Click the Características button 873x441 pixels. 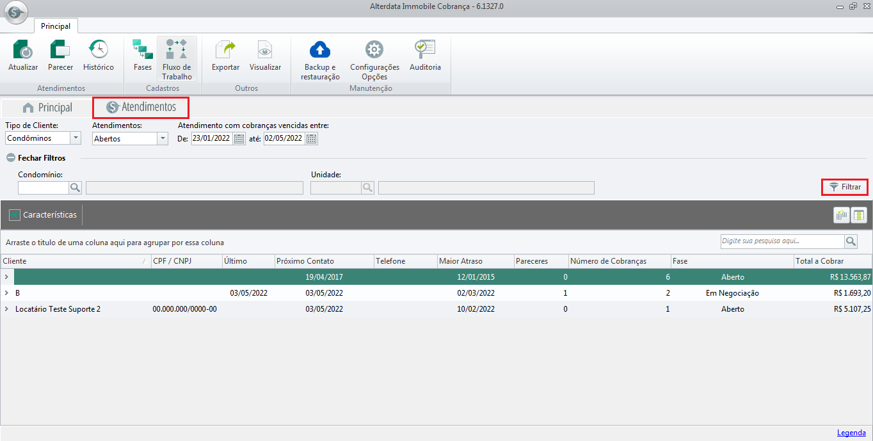(43, 215)
